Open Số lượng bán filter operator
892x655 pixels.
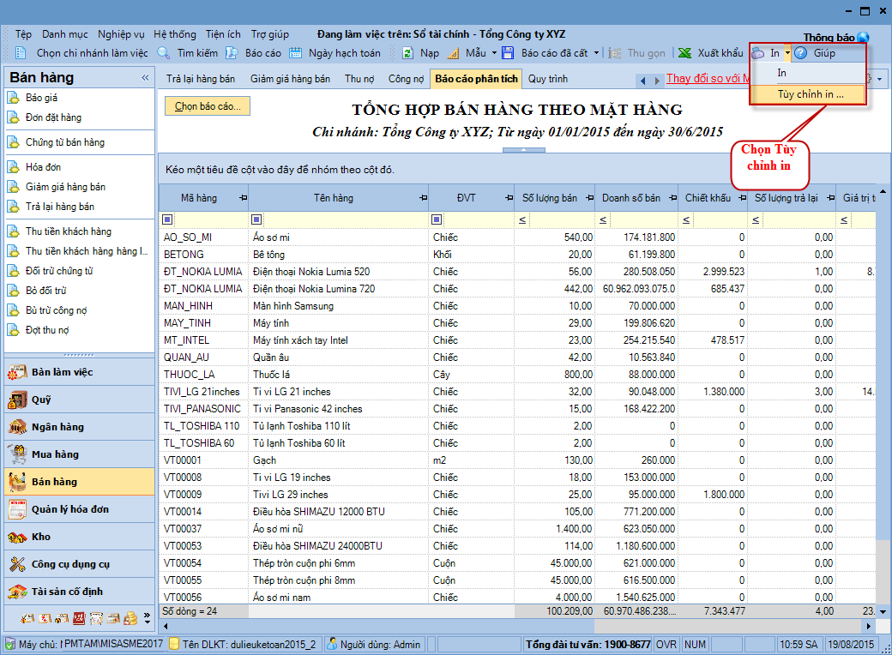coord(522,220)
